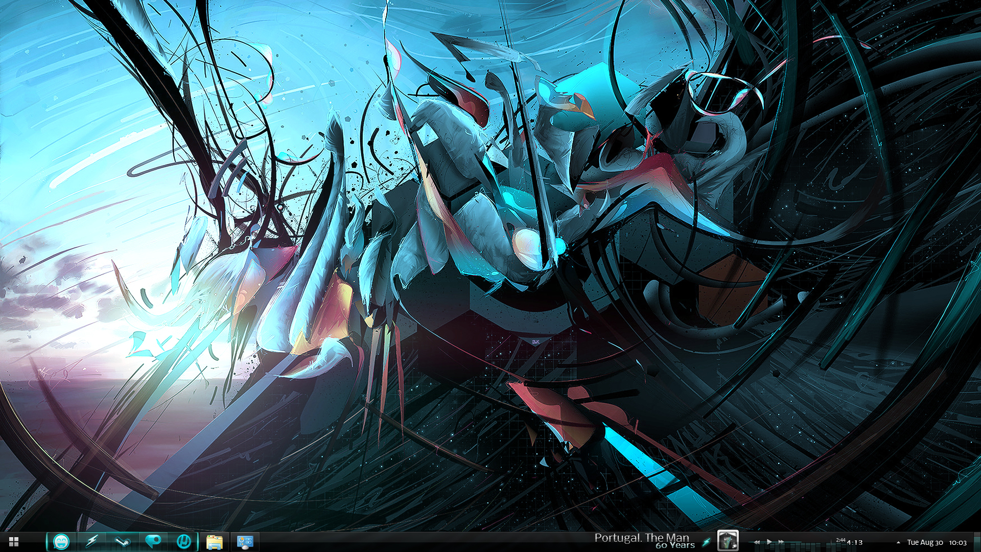Open the clock showing 10:03

958,542
